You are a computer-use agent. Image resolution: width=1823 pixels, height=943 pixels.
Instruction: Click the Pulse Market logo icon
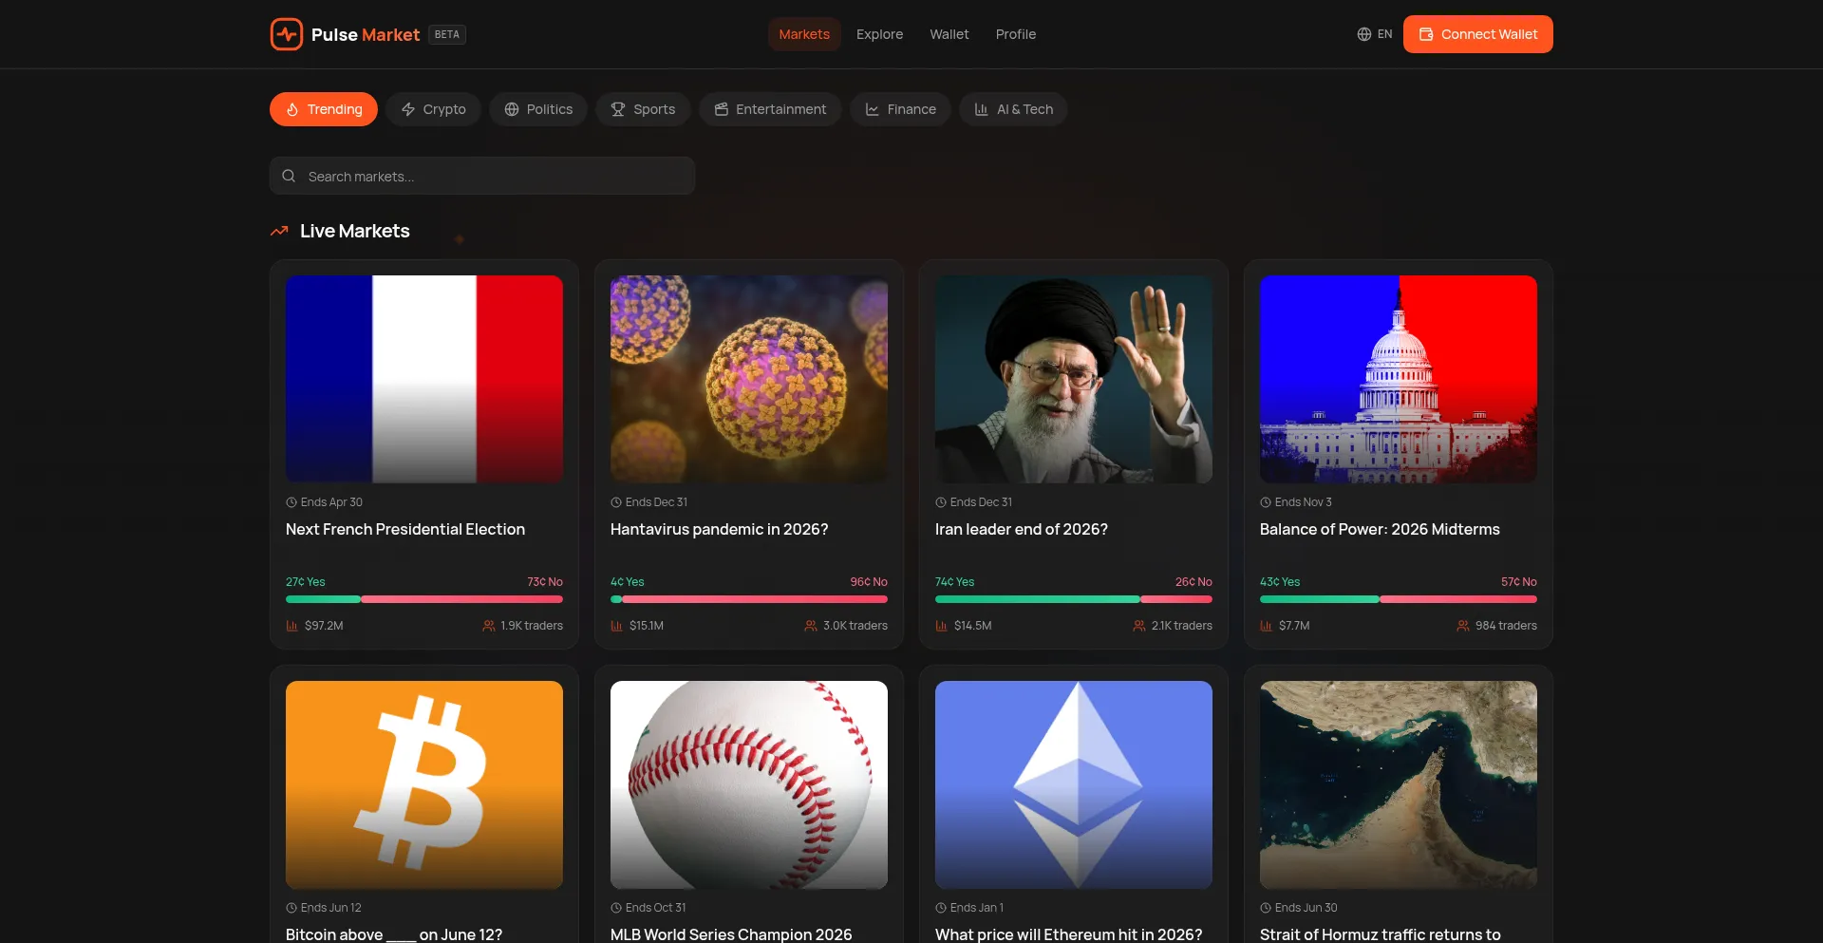click(x=286, y=34)
